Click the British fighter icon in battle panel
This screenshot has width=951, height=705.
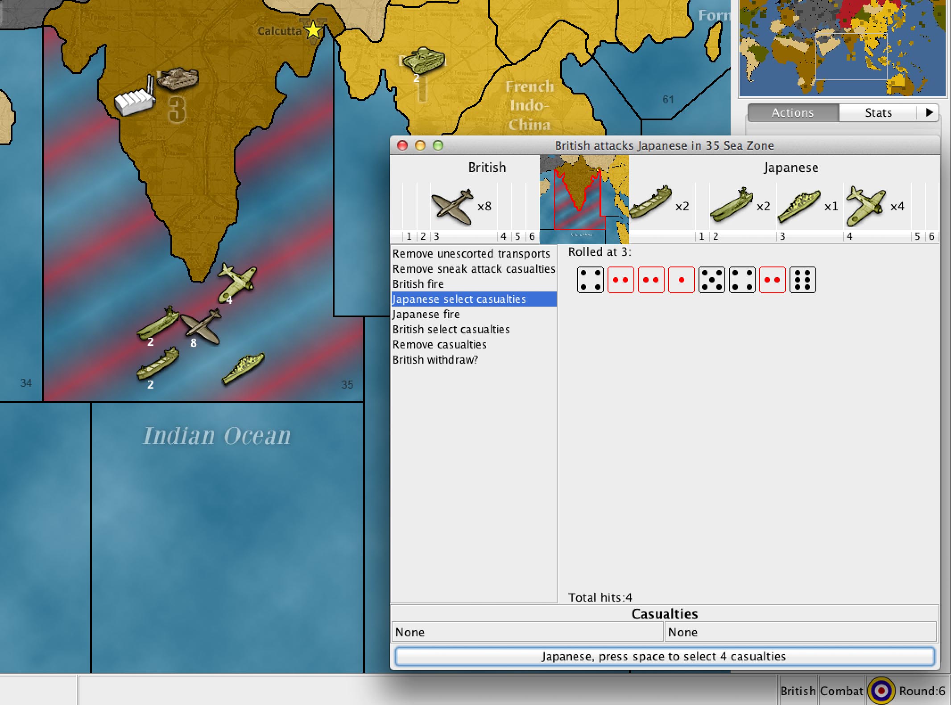point(452,207)
